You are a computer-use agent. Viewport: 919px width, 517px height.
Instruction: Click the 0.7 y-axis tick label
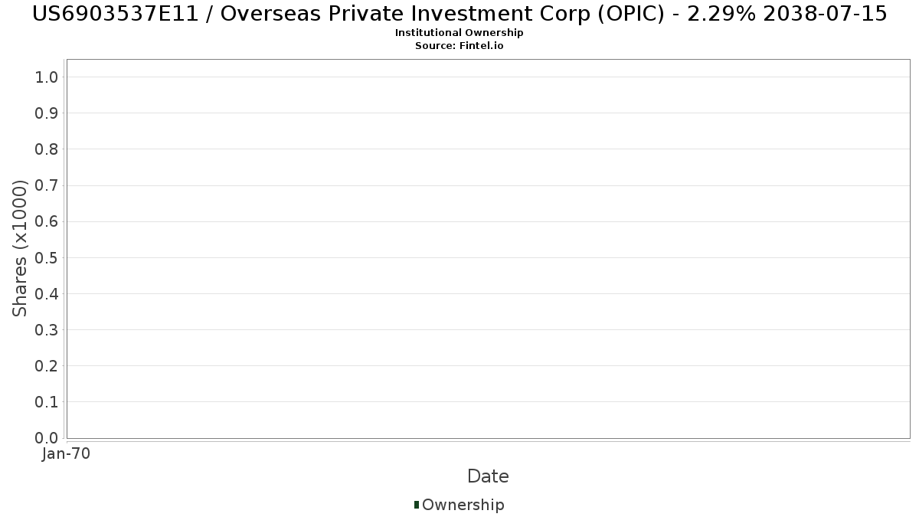pyautogui.click(x=47, y=185)
